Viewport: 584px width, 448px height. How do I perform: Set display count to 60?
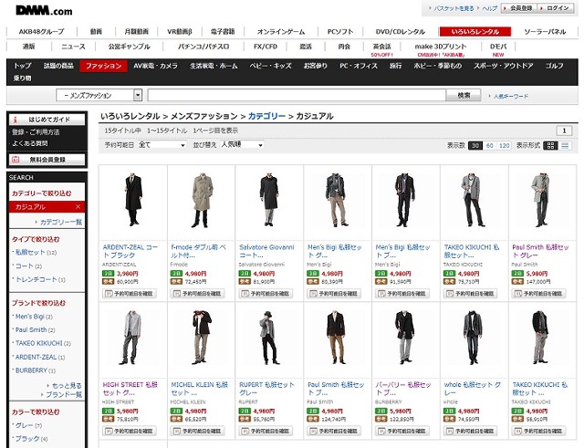pyautogui.click(x=489, y=146)
